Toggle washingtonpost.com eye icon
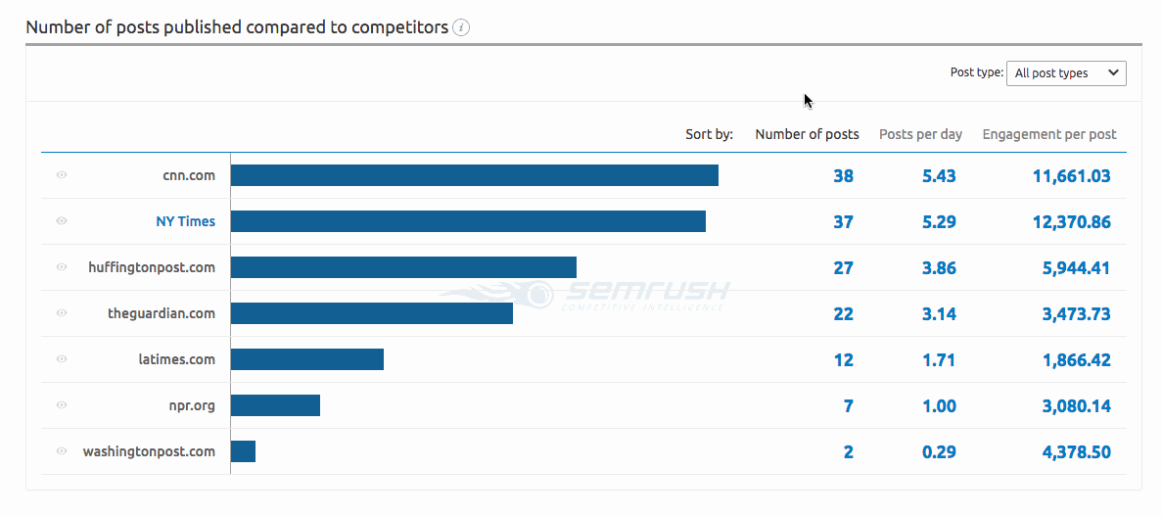1162x517 pixels. pyautogui.click(x=62, y=451)
